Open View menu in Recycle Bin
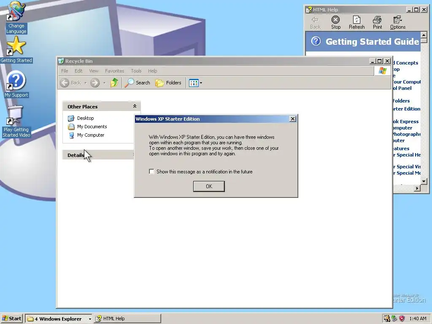The width and height of the screenshot is (432, 324). click(94, 71)
